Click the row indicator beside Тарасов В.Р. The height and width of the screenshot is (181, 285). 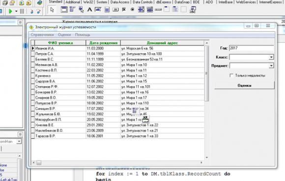click(x=33, y=136)
